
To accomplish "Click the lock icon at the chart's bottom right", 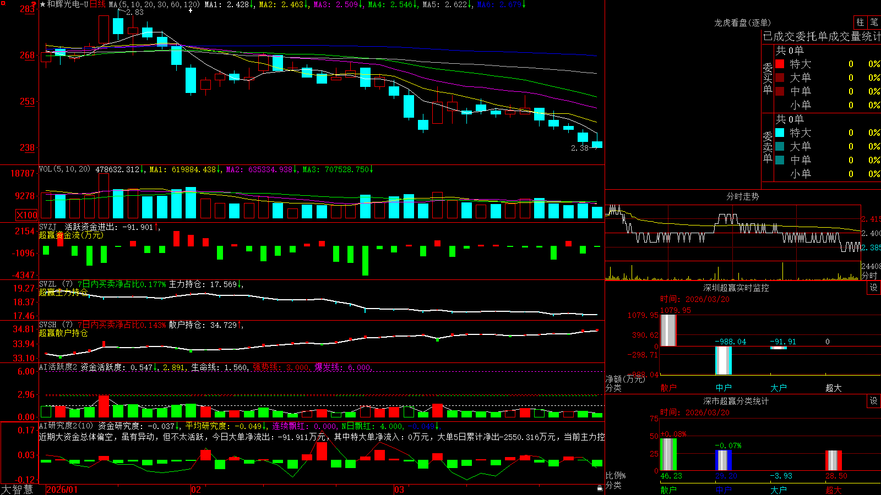I will [600, 488].
